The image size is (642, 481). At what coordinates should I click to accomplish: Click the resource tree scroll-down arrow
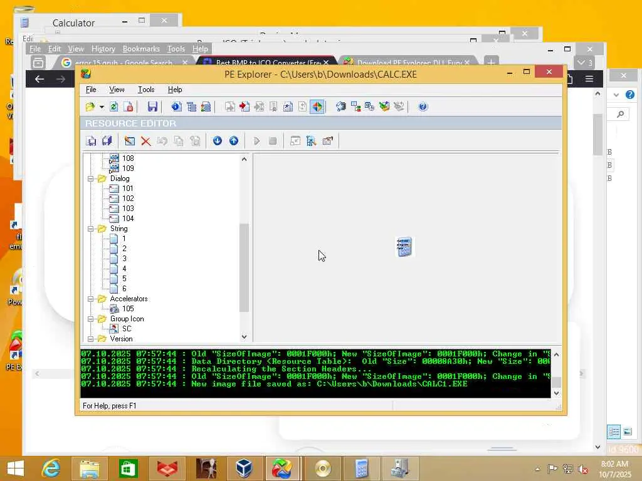point(244,336)
